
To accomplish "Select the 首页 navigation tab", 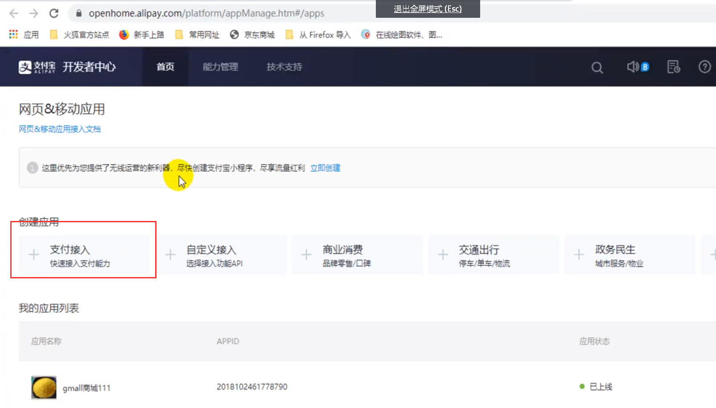I will [x=165, y=67].
